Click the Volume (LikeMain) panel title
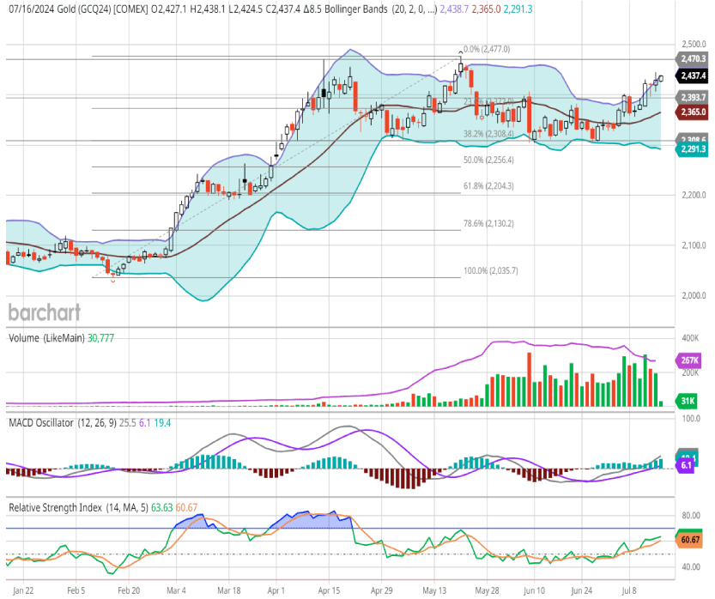 pyautogui.click(x=46, y=339)
